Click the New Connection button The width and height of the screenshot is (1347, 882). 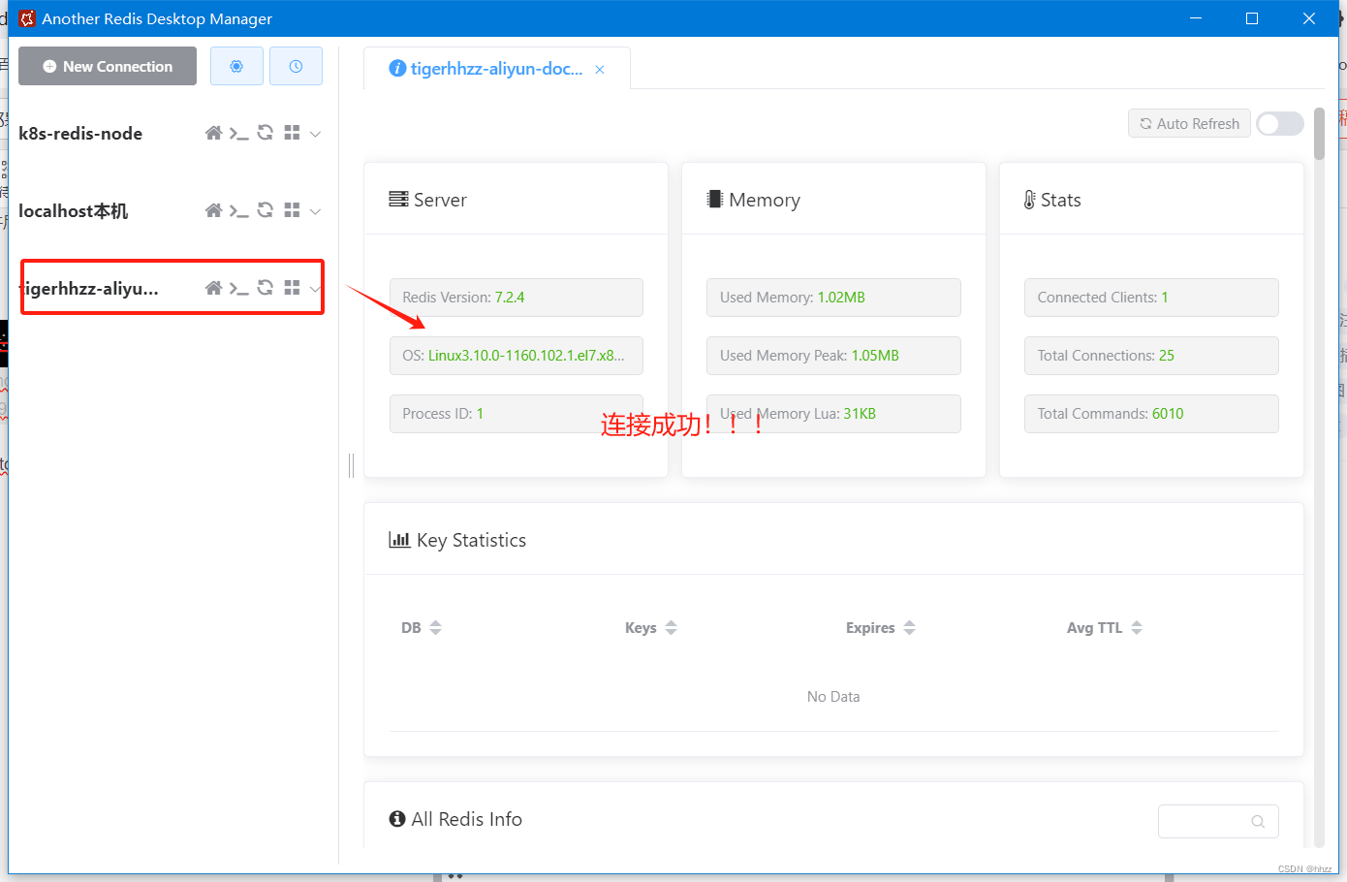coord(108,66)
